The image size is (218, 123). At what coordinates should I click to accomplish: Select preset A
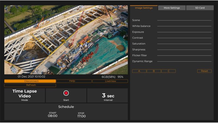139,71
